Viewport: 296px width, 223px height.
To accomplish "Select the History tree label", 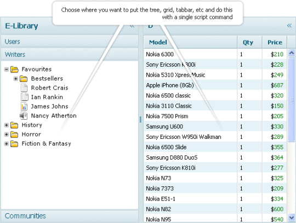I will [x=32, y=125].
